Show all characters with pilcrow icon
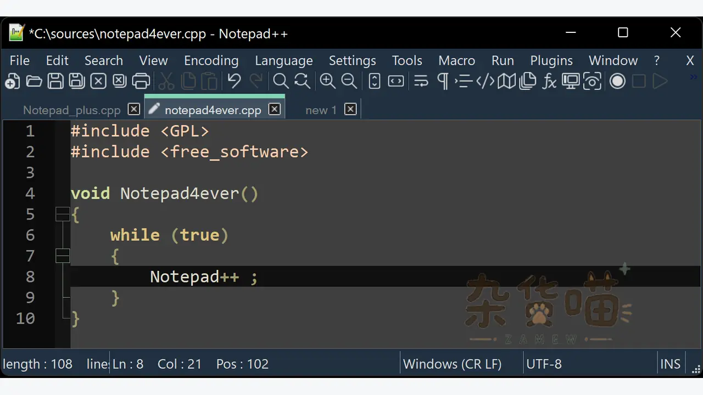Viewport: 703px width, 395px height. (442, 81)
